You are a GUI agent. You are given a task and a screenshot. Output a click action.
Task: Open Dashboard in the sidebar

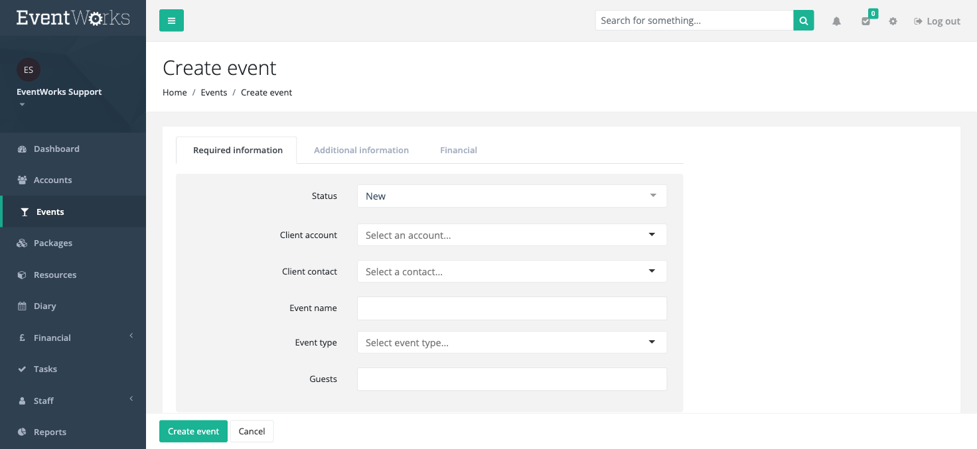pos(73,149)
